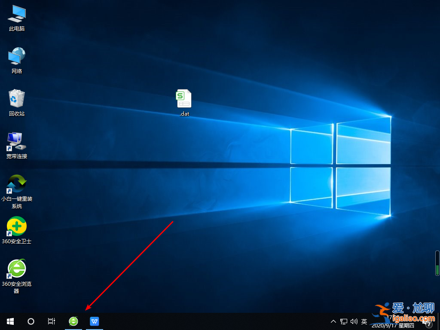
Task: Activate Cortana search on the taskbar
Action: (x=31, y=321)
